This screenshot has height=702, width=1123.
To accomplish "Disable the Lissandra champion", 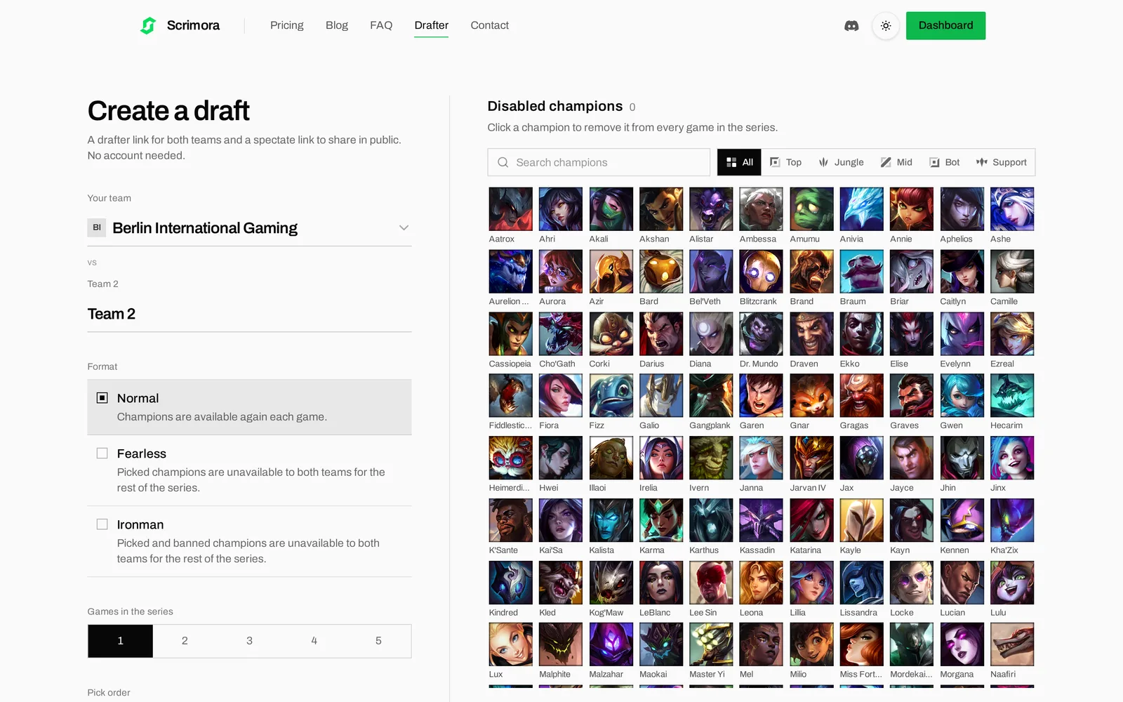I will (861, 583).
